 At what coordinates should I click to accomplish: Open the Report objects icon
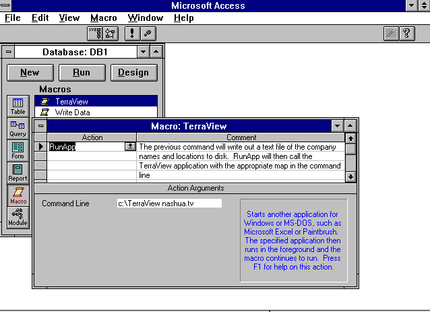18,173
